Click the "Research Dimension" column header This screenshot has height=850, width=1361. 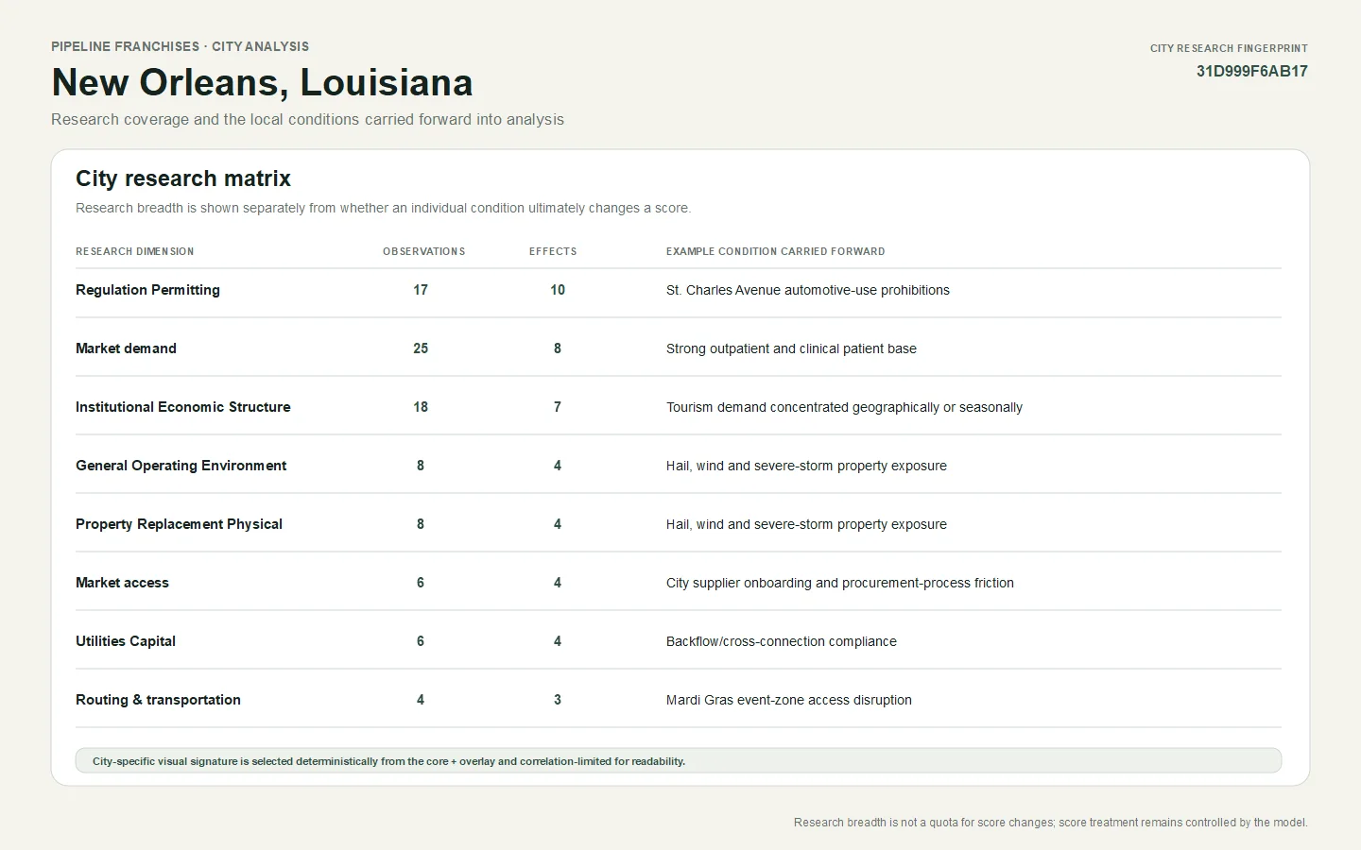135,251
